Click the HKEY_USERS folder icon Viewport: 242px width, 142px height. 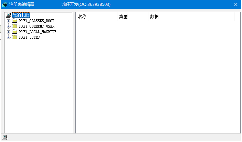[x=14, y=37]
